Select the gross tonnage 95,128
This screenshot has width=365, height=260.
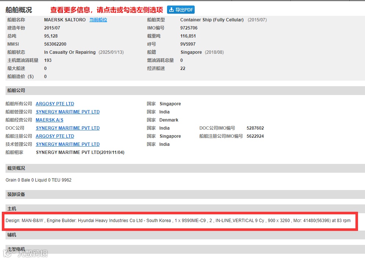point(51,36)
